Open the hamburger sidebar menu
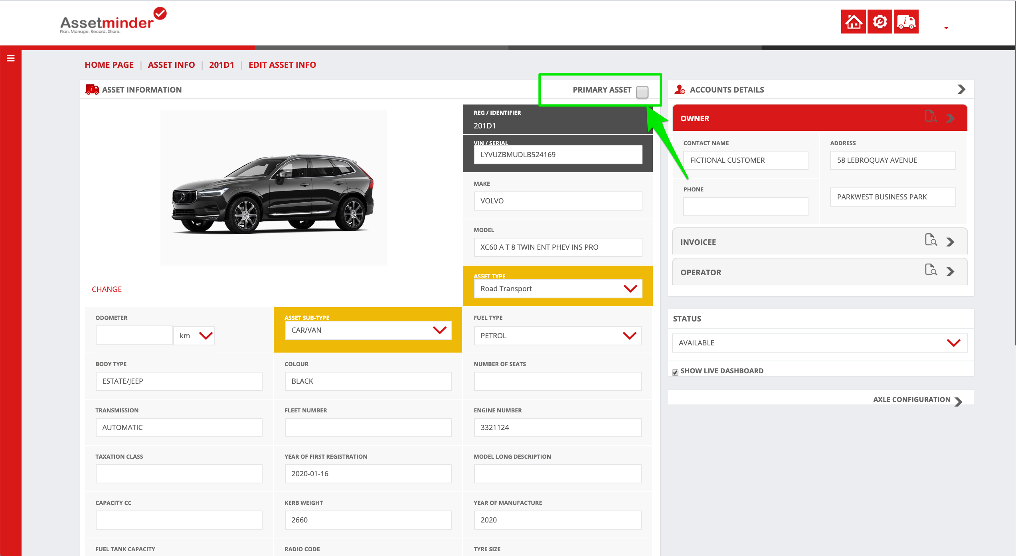 pyautogui.click(x=11, y=58)
